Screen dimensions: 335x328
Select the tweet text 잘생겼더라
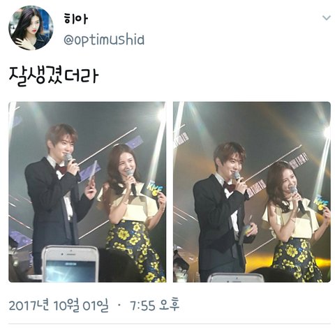54,75
